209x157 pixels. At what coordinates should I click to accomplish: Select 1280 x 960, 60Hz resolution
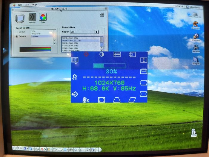[81, 48]
